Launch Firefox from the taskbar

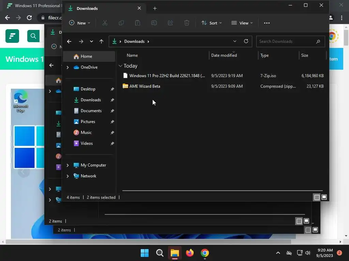pos(189,253)
